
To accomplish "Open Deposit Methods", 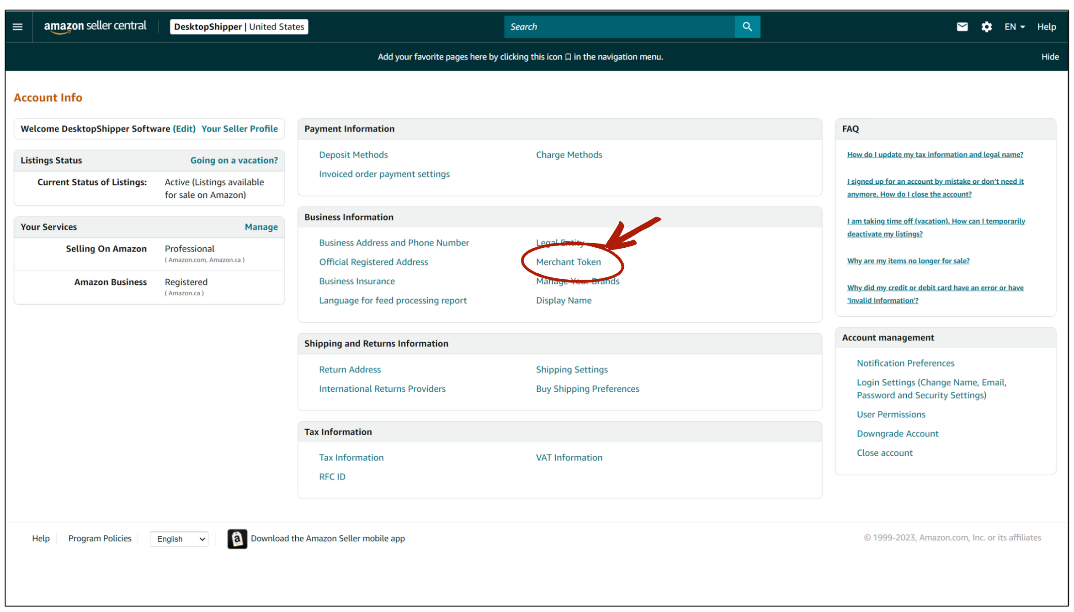I will [353, 155].
